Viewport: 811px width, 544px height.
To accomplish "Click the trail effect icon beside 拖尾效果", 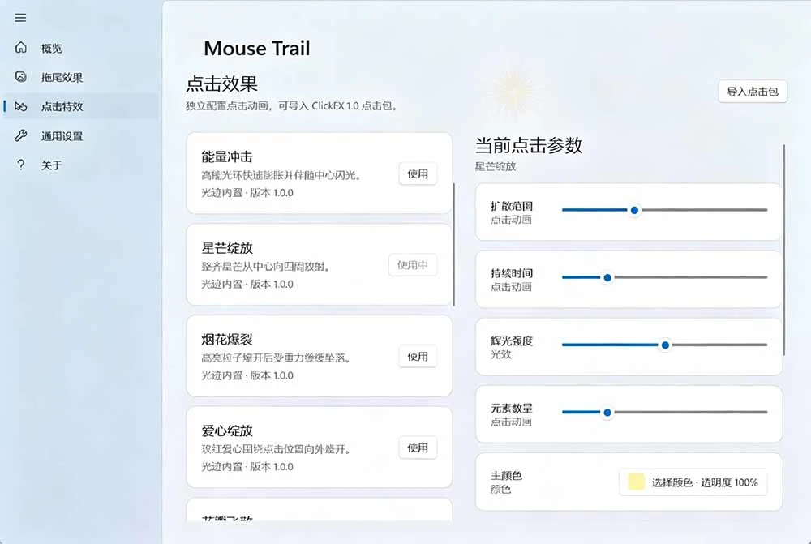I will [x=21, y=77].
